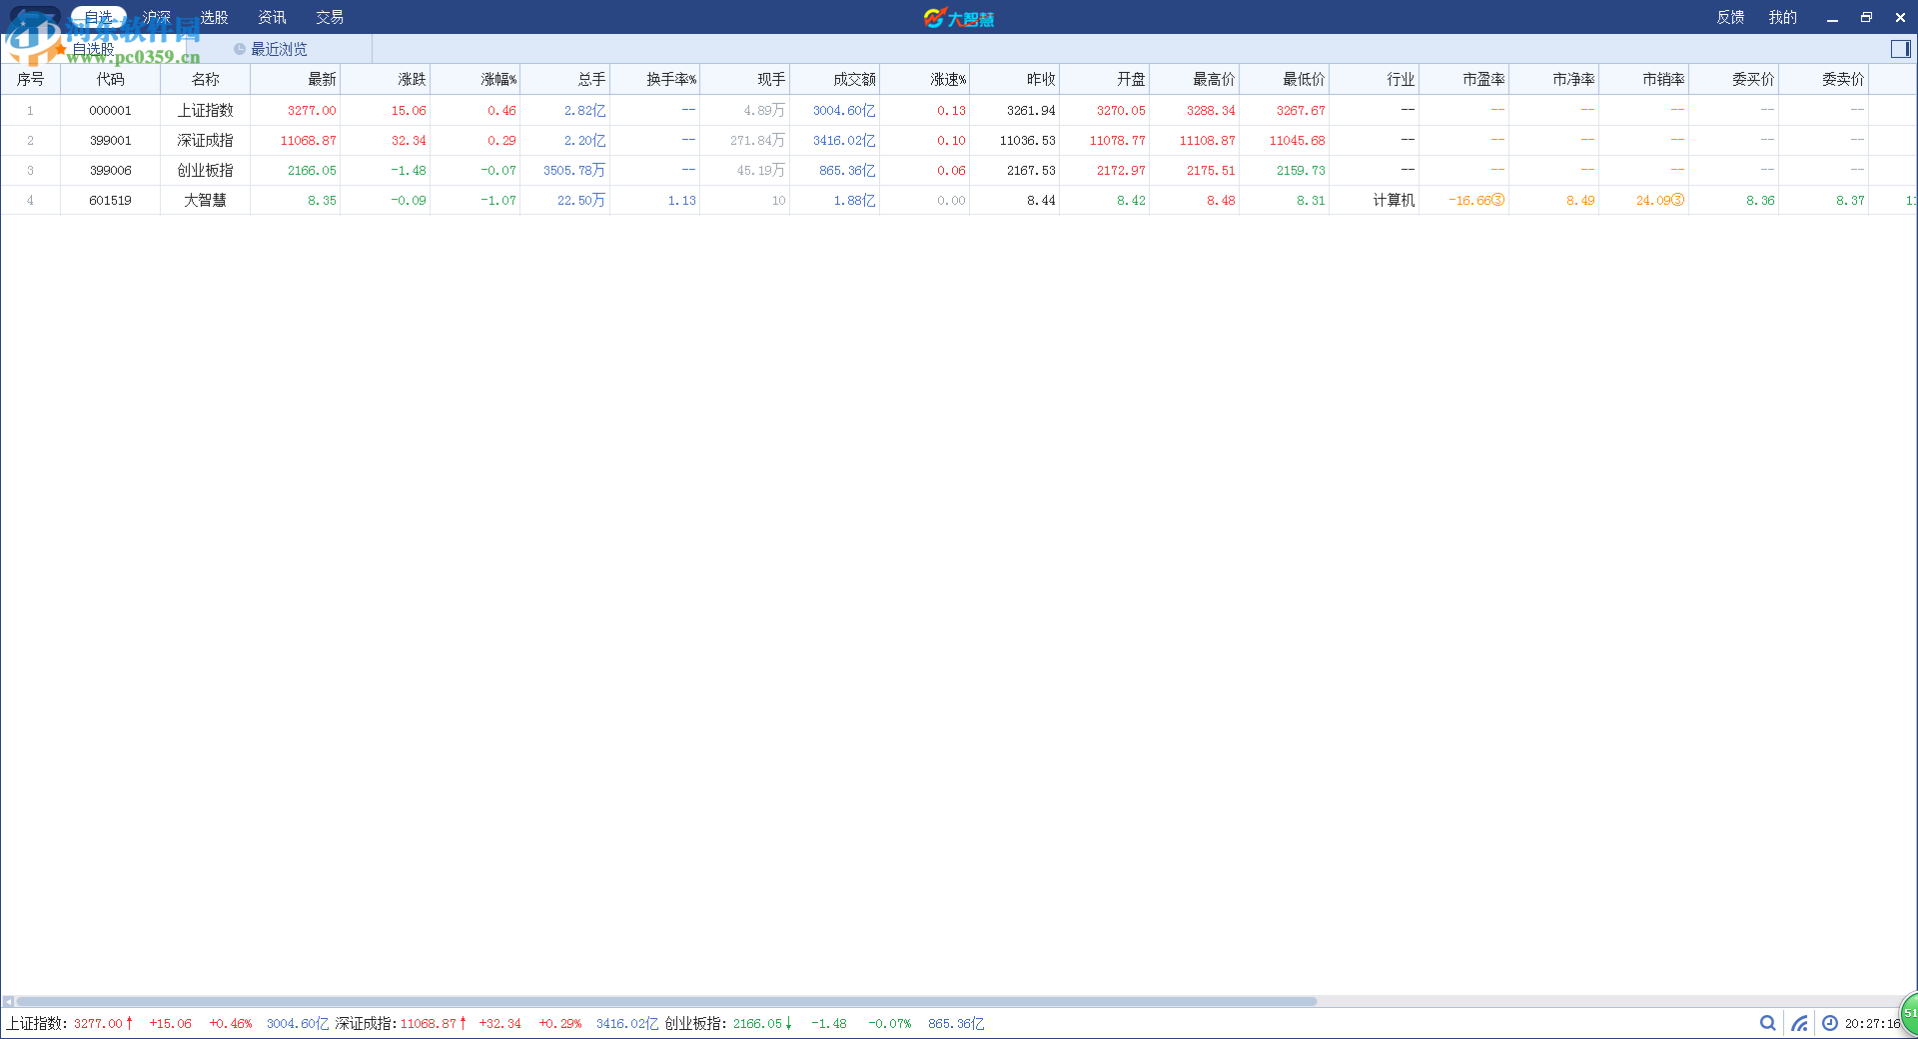Sort by the 换手率% column header
Viewport: 1918px width, 1039px height.
654,79
